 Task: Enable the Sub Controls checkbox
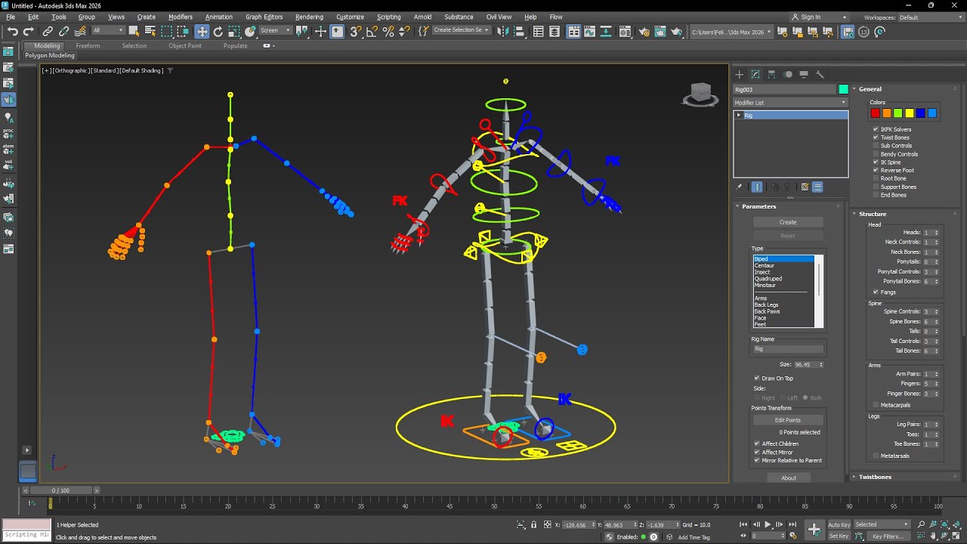tap(876, 146)
